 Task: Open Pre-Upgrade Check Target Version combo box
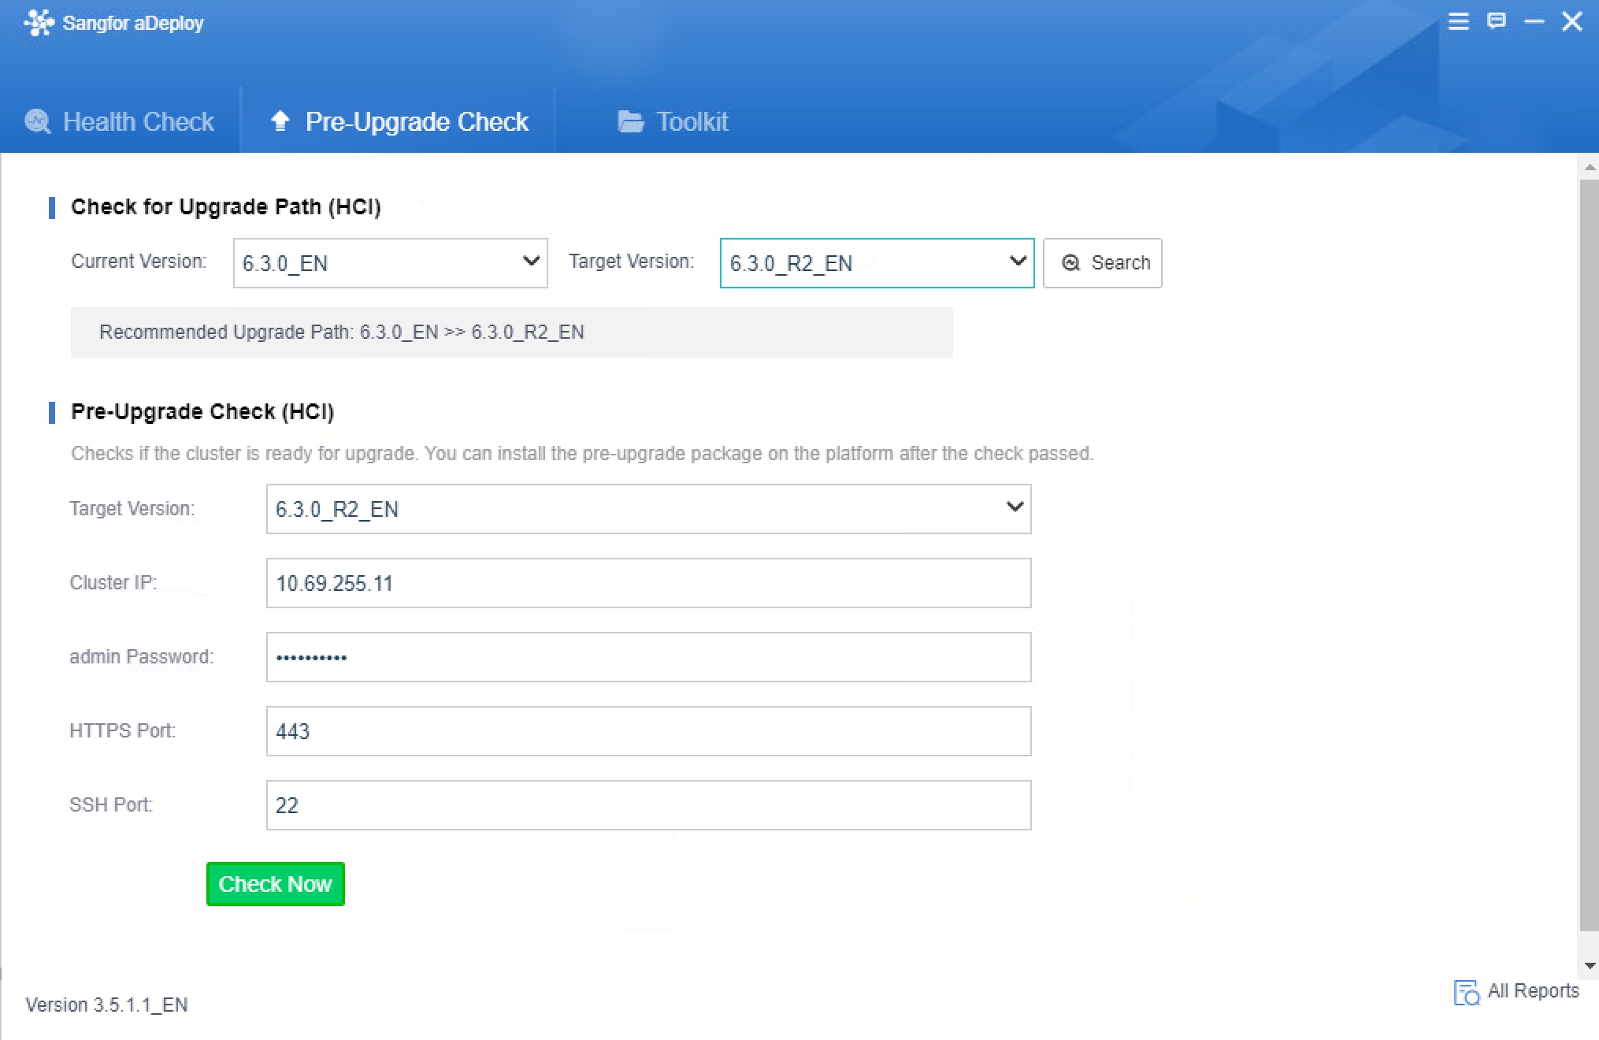point(649,509)
